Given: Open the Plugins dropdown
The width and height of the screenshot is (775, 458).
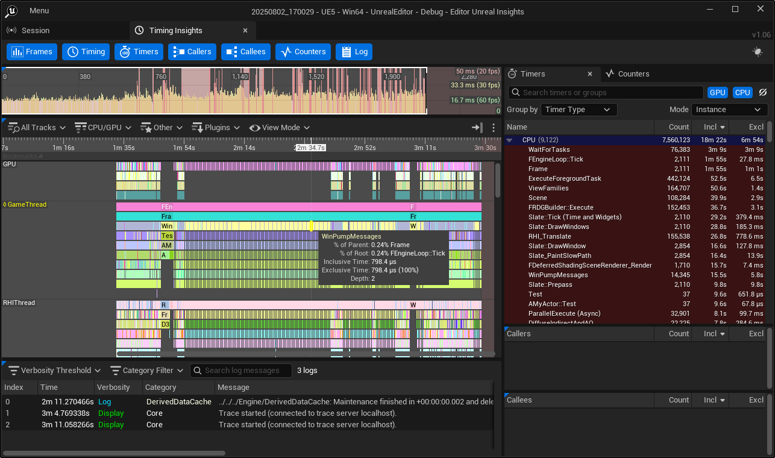Looking at the screenshot, I should tap(215, 128).
